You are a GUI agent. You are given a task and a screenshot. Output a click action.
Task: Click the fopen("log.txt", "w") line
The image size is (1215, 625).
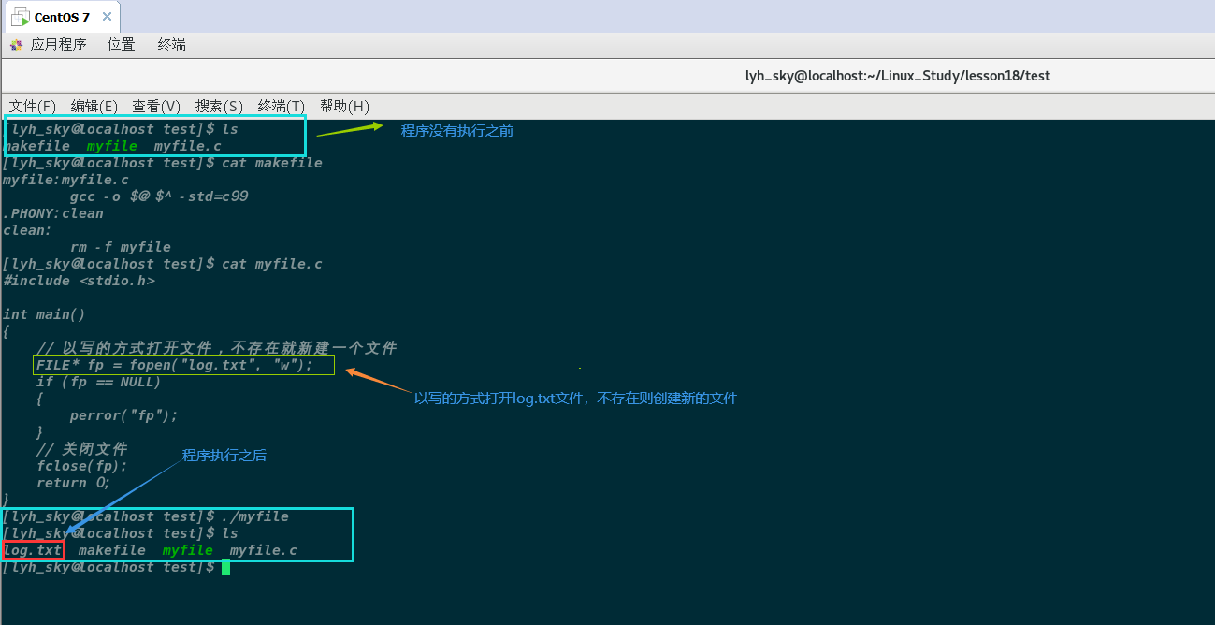point(175,365)
